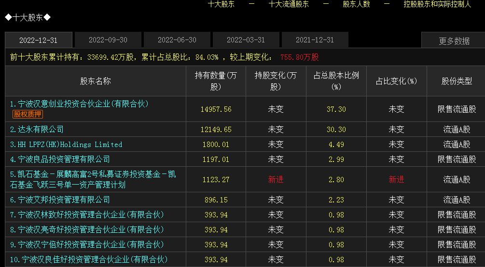Select the holding value 12149.65
Screen dimensions: 485x267
click(x=216, y=130)
